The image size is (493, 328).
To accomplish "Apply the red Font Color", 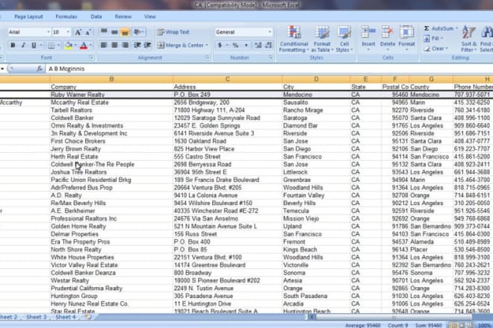I will tap(84, 45).
